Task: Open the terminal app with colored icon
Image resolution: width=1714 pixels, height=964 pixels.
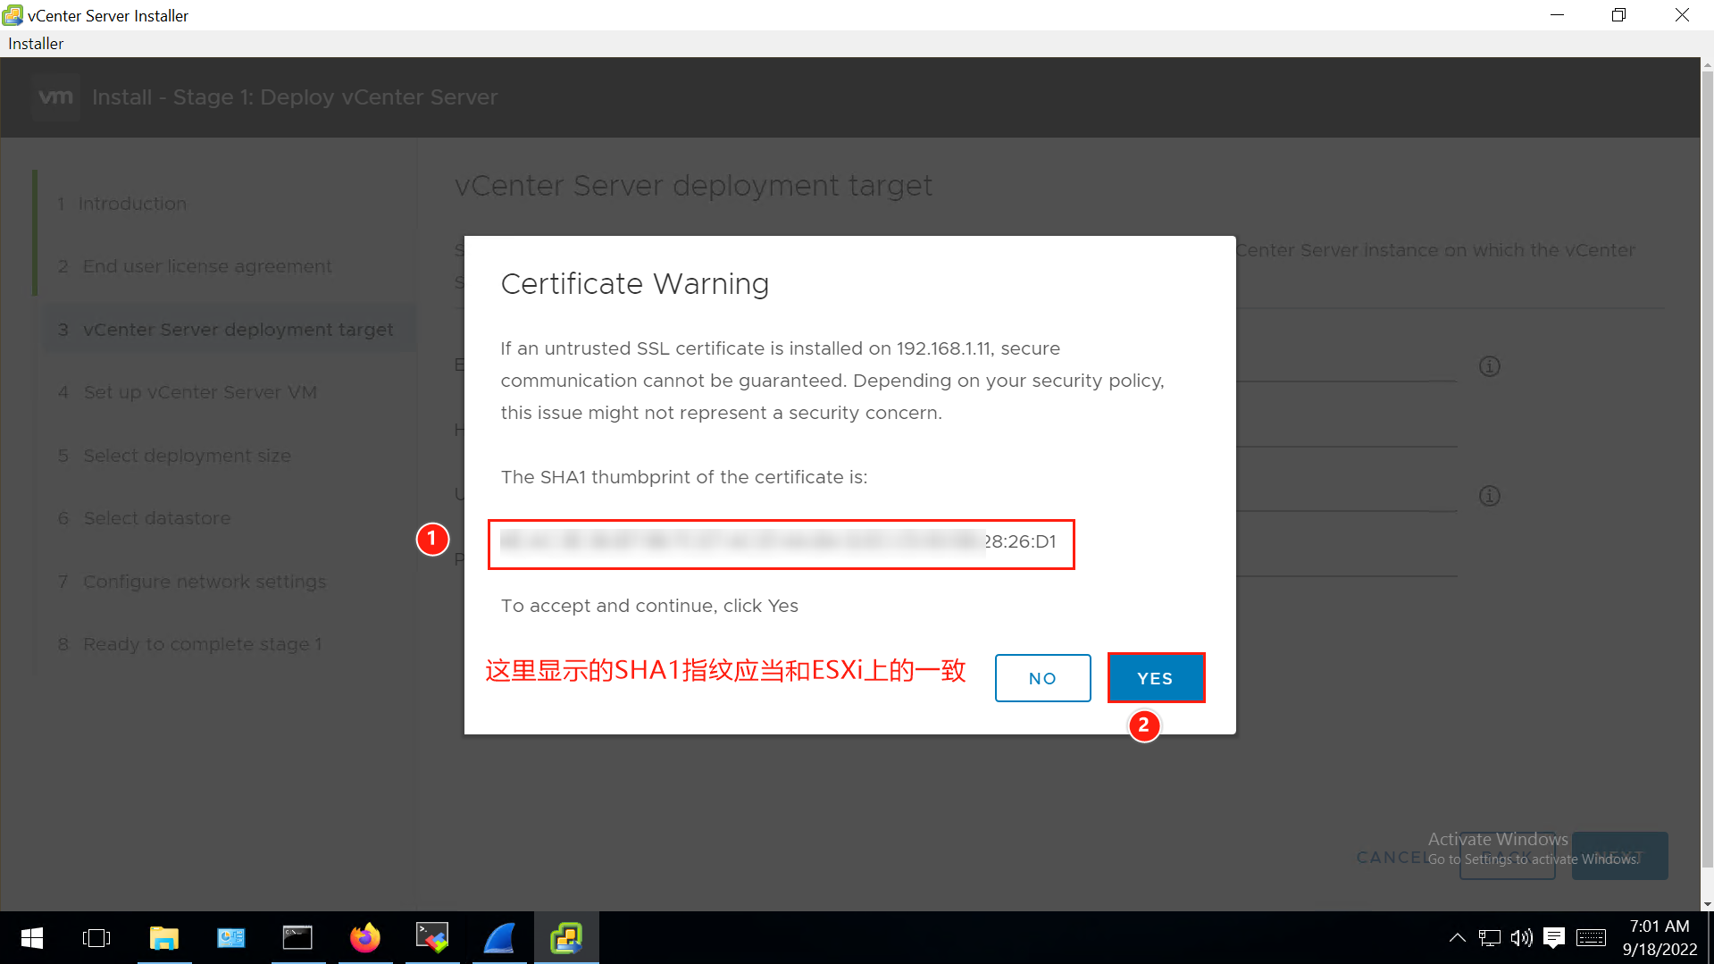Action: pyautogui.click(x=432, y=938)
